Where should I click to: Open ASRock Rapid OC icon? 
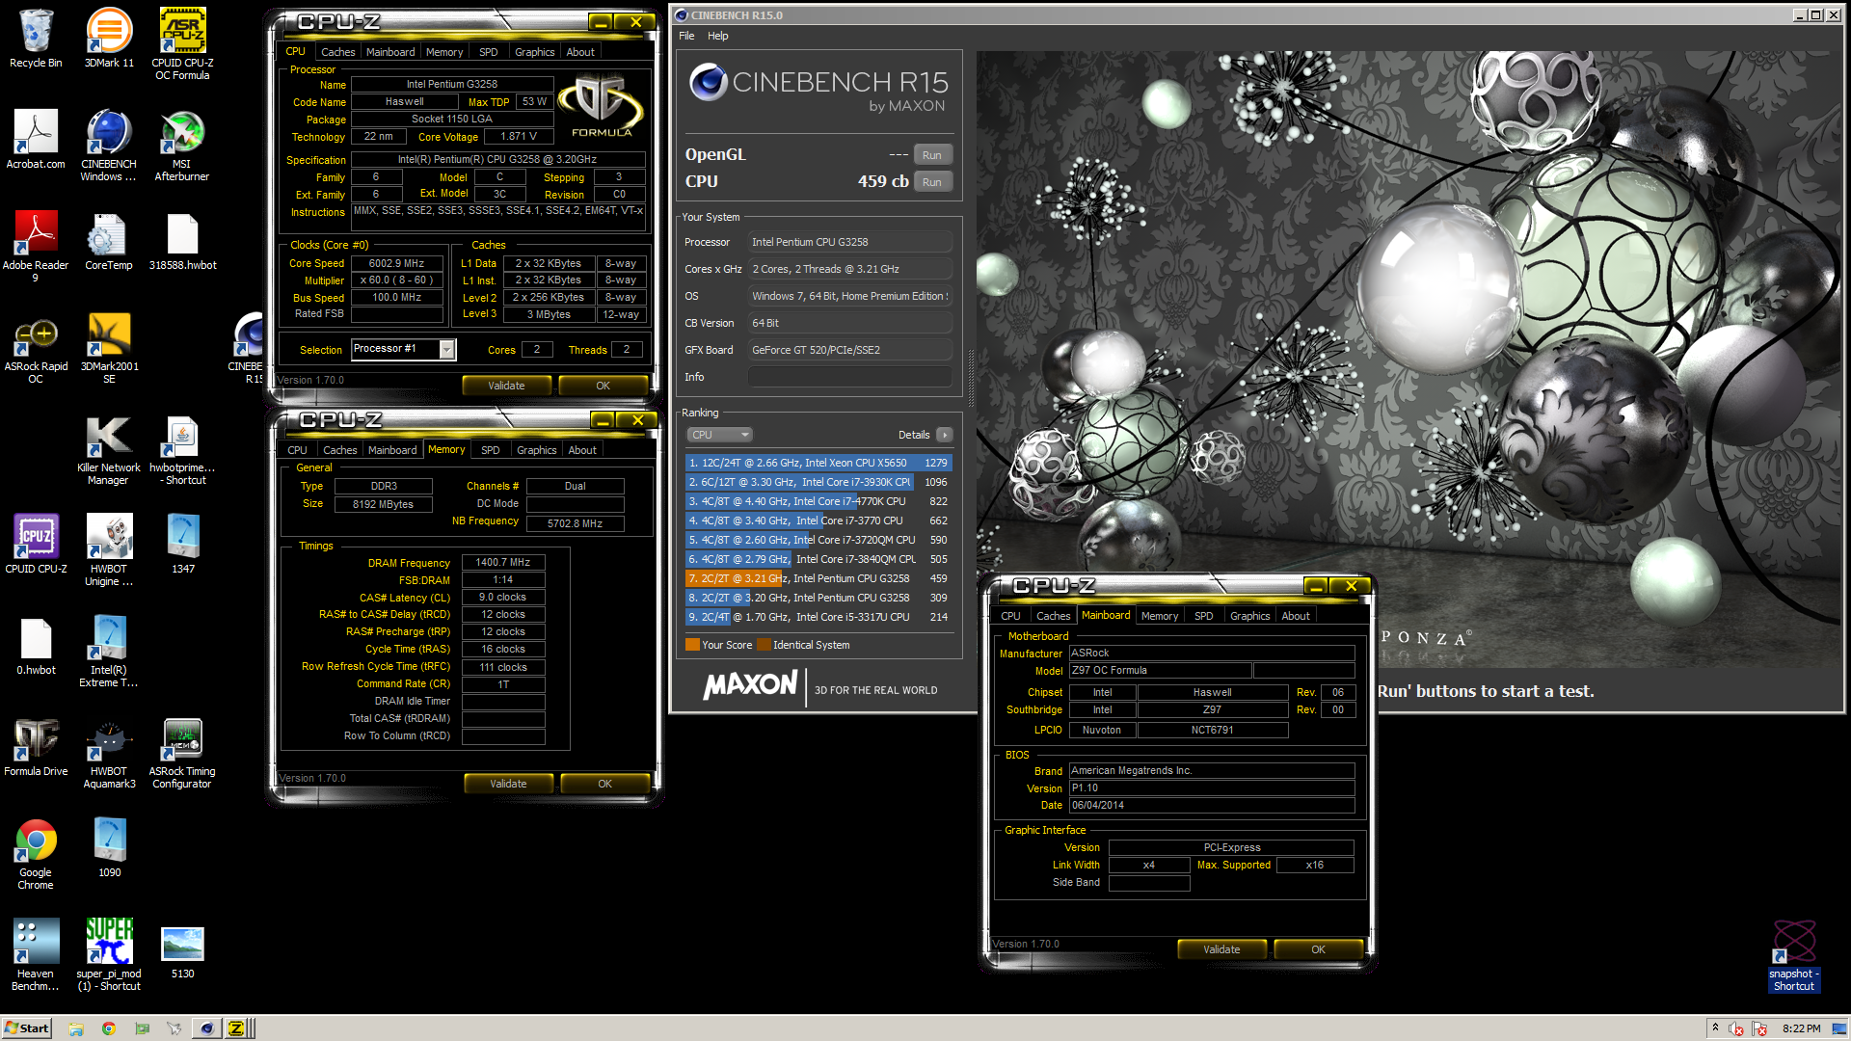click(x=36, y=347)
